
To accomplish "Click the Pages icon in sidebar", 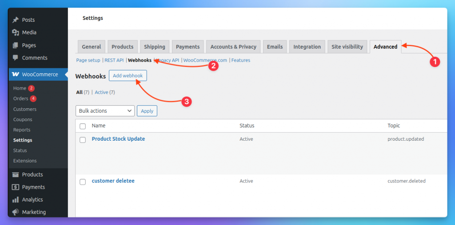I will point(16,45).
